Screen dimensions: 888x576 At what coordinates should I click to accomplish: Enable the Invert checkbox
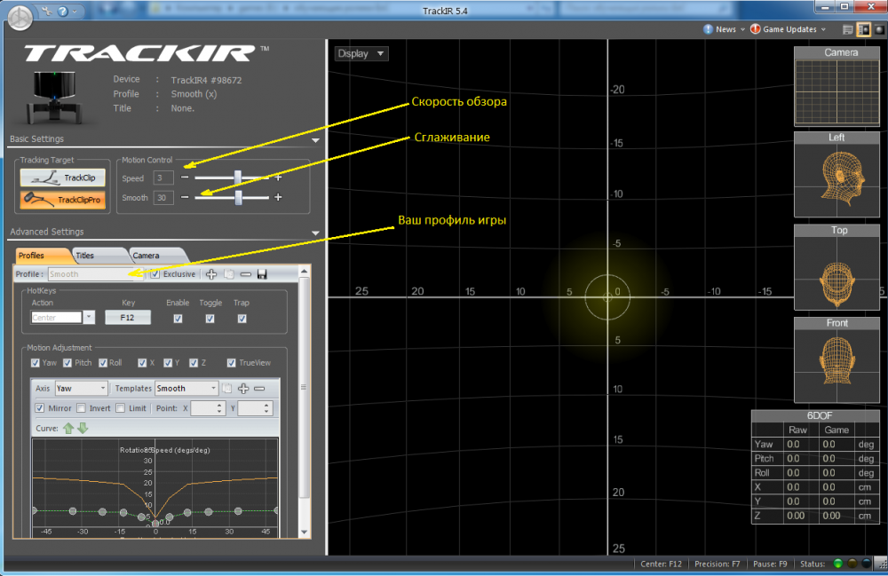coord(82,408)
